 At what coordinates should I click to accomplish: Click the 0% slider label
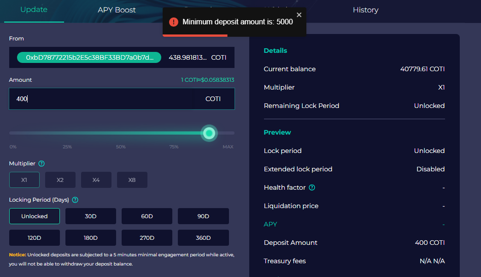point(13,147)
